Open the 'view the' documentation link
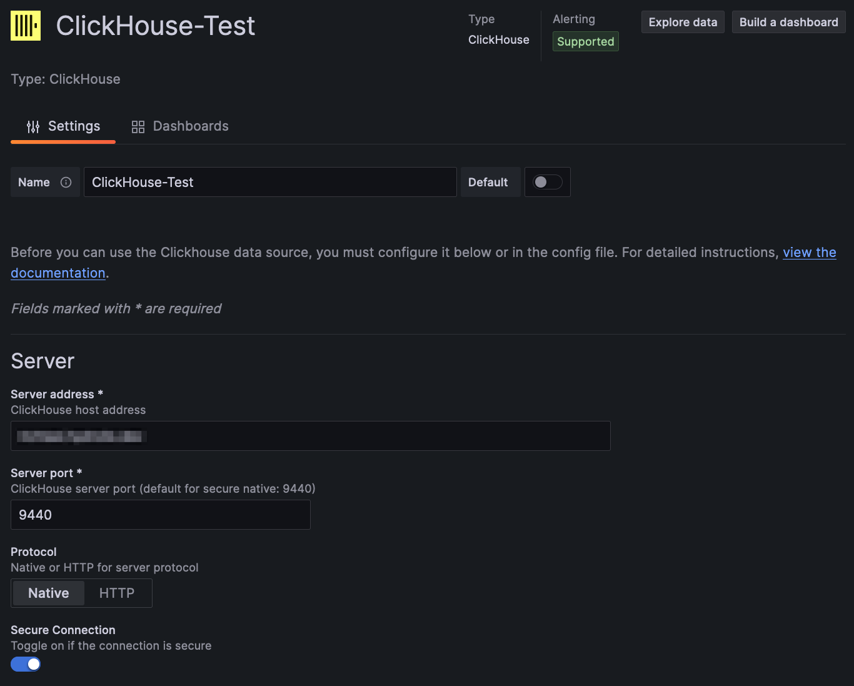 (x=810, y=253)
